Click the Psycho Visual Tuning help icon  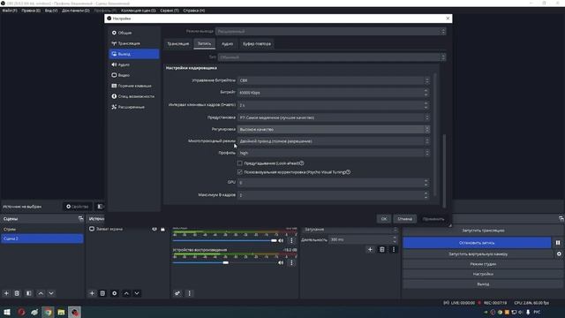coord(348,172)
